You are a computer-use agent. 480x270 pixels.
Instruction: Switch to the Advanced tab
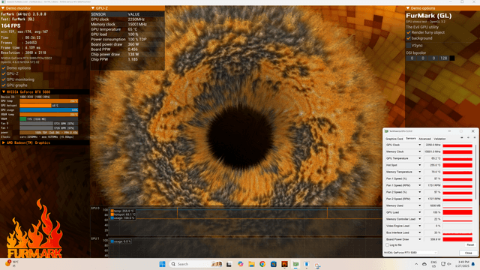point(425,139)
